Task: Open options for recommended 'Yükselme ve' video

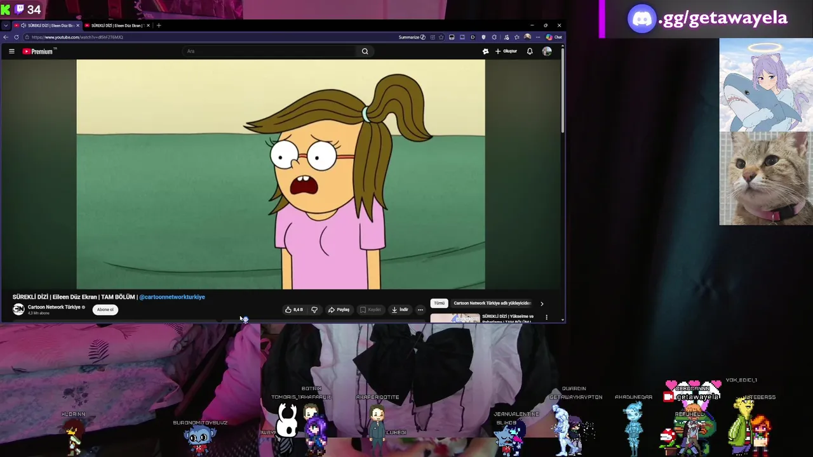Action: (x=546, y=317)
